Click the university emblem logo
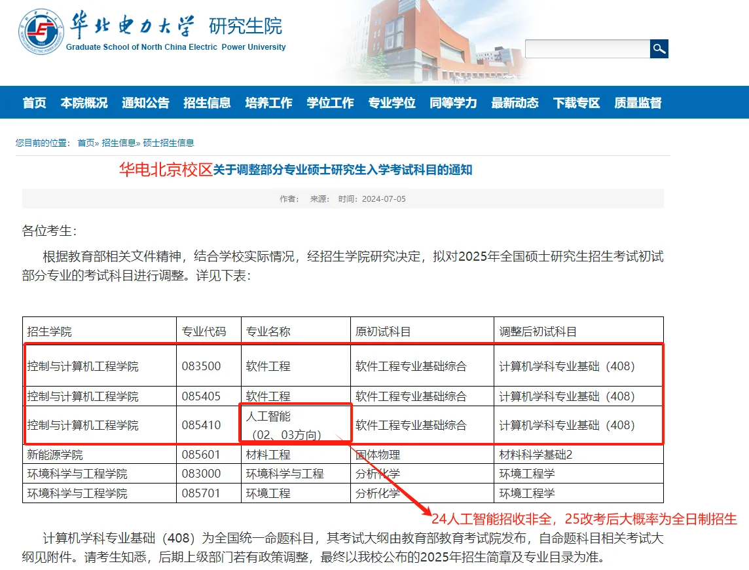 41,31
